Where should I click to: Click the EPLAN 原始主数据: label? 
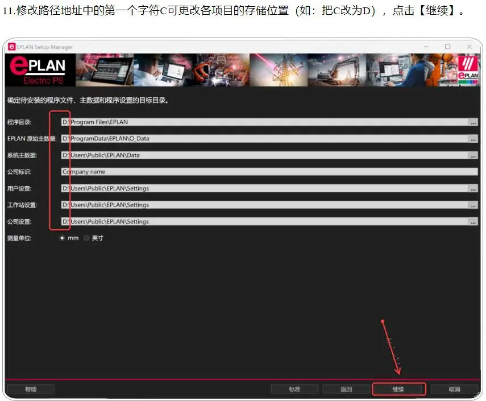coord(32,139)
